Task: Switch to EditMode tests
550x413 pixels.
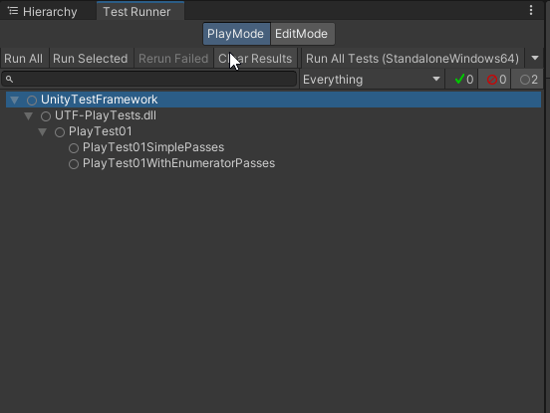Action: coord(302,34)
